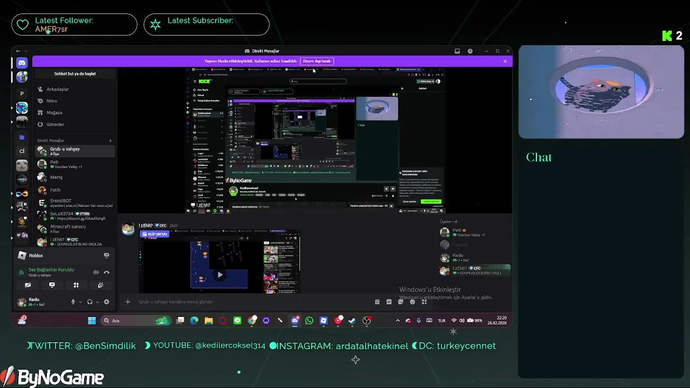The width and height of the screenshot is (690, 388).
Task: Open the Pati direct message
Action: [x=75, y=164]
